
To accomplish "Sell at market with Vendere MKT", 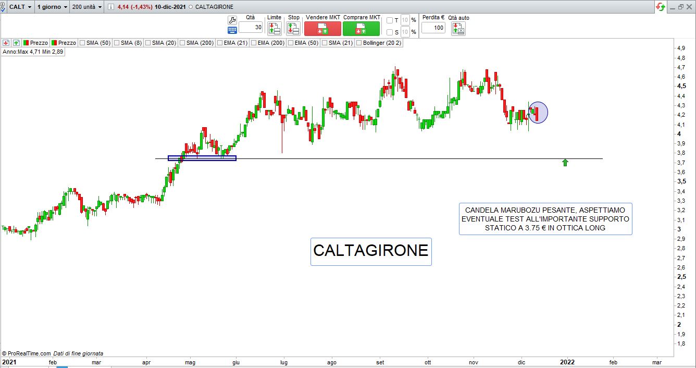I will [x=322, y=29].
